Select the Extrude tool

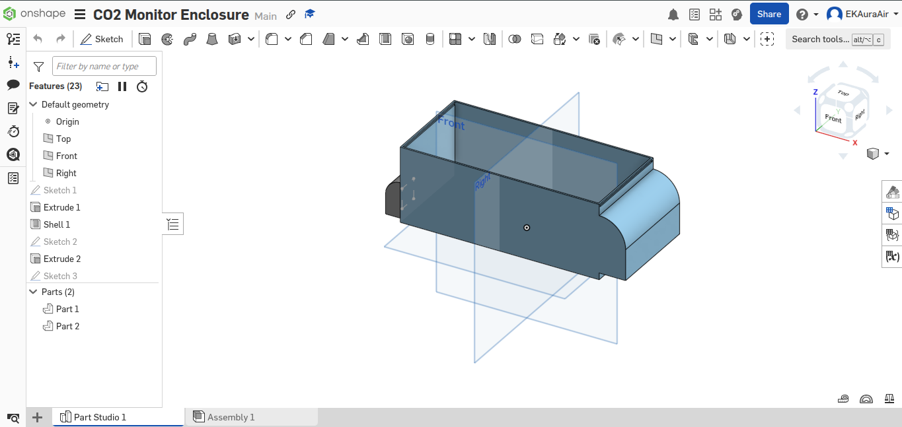point(145,39)
